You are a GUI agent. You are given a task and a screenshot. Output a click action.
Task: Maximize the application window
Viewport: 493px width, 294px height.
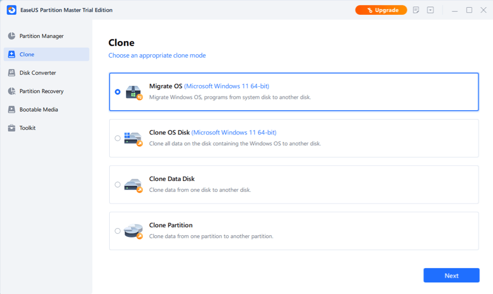click(x=469, y=10)
